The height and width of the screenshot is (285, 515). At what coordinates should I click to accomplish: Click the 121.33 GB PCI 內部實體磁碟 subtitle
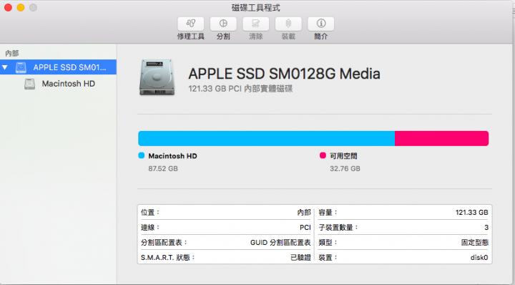[240, 89]
